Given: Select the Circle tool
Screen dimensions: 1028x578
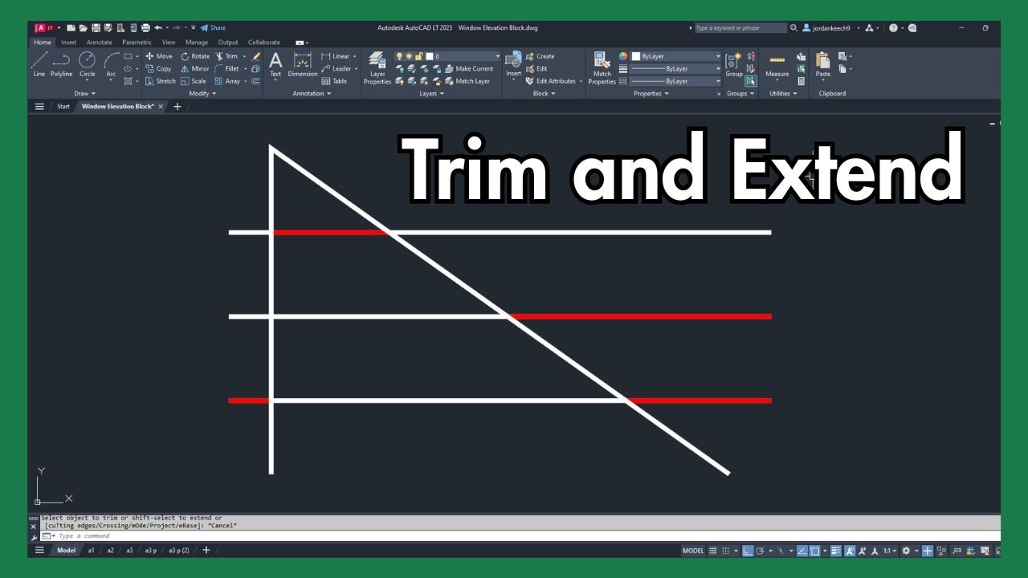Looking at the screenshot, I should pos(87,64).
